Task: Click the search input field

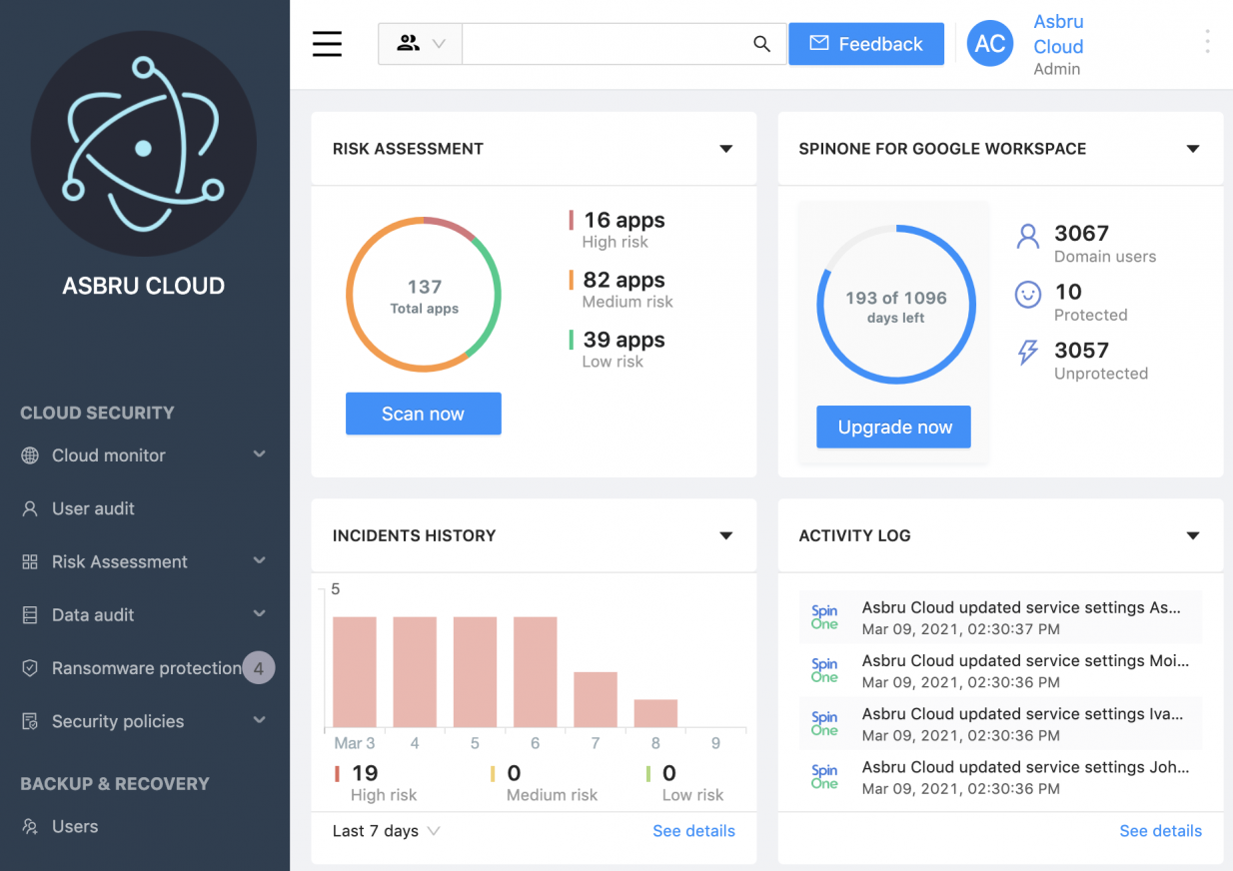Action: pos(608,44)
